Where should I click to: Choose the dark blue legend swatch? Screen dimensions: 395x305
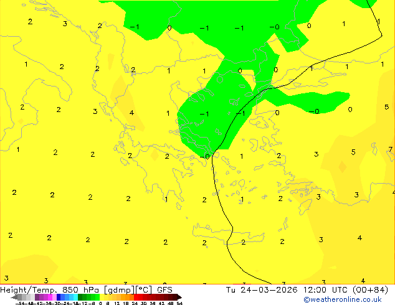(59, 297)
